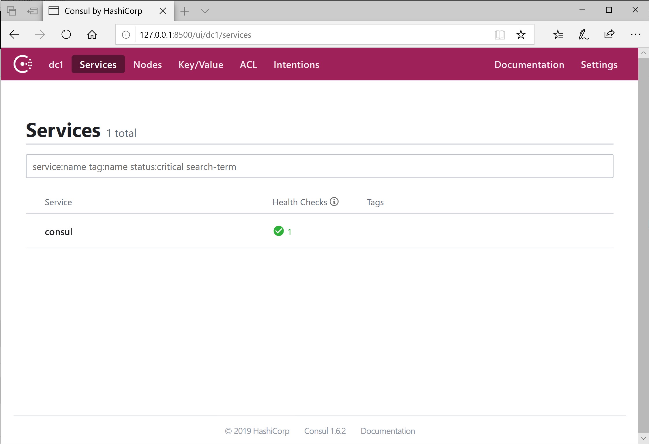The height and width of the screenshot is (444, 649).
Task: Open the Health Checks info icon
Action: (x=334, y=203)
